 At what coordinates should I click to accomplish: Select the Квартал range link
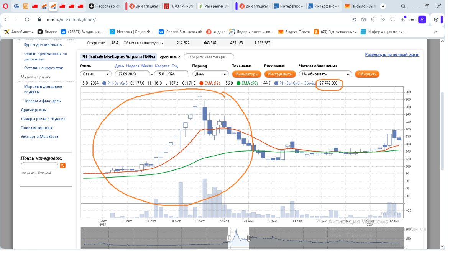162,66
